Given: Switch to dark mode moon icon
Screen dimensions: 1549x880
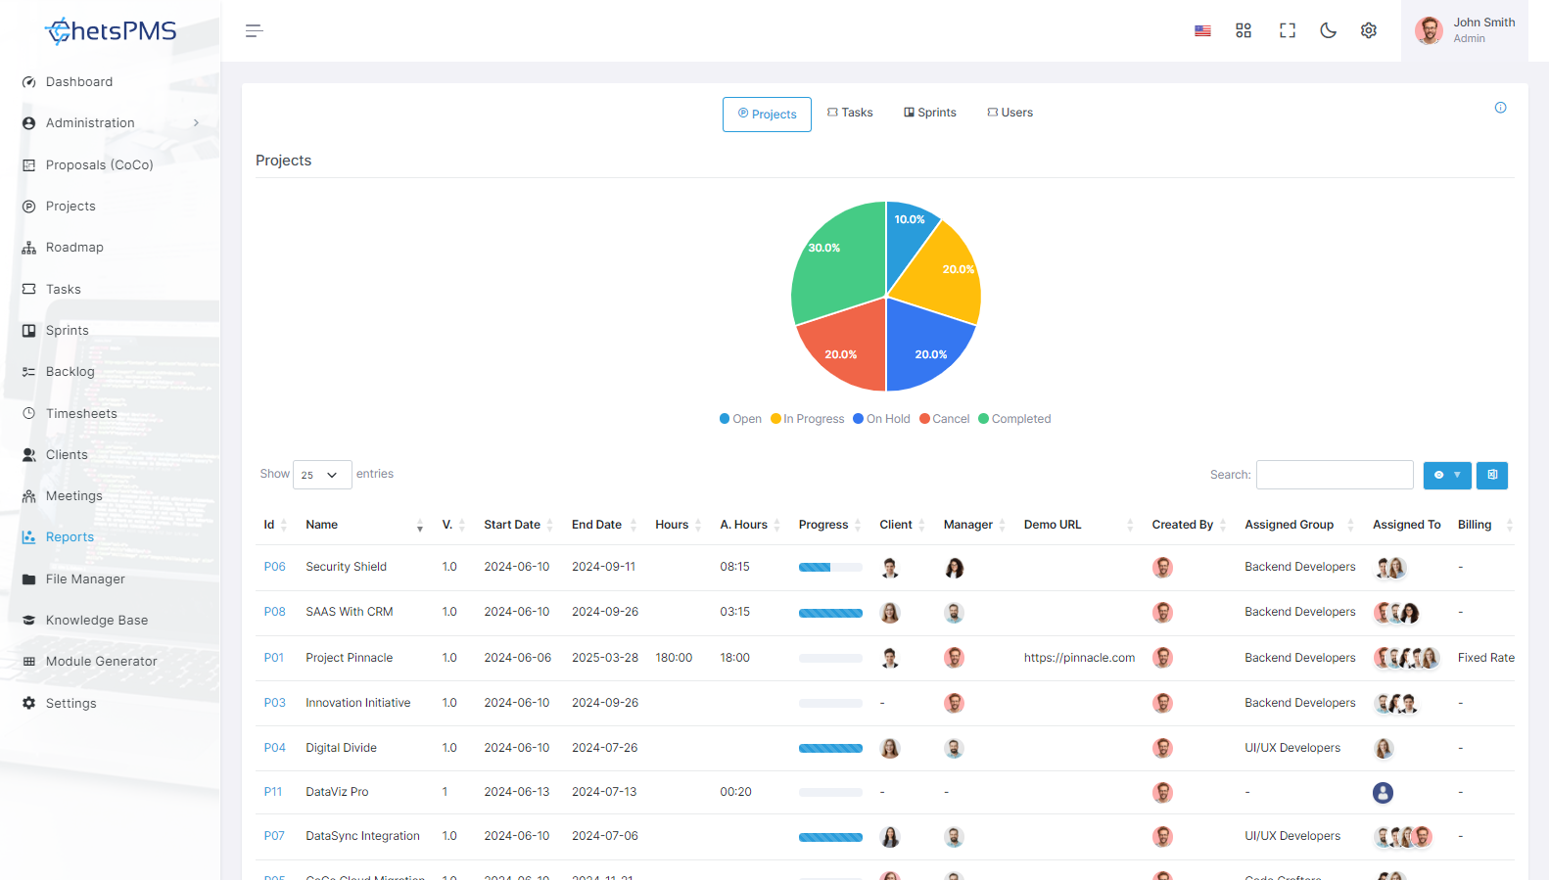Looking at the screenshot, I should tap(1328, 31).
